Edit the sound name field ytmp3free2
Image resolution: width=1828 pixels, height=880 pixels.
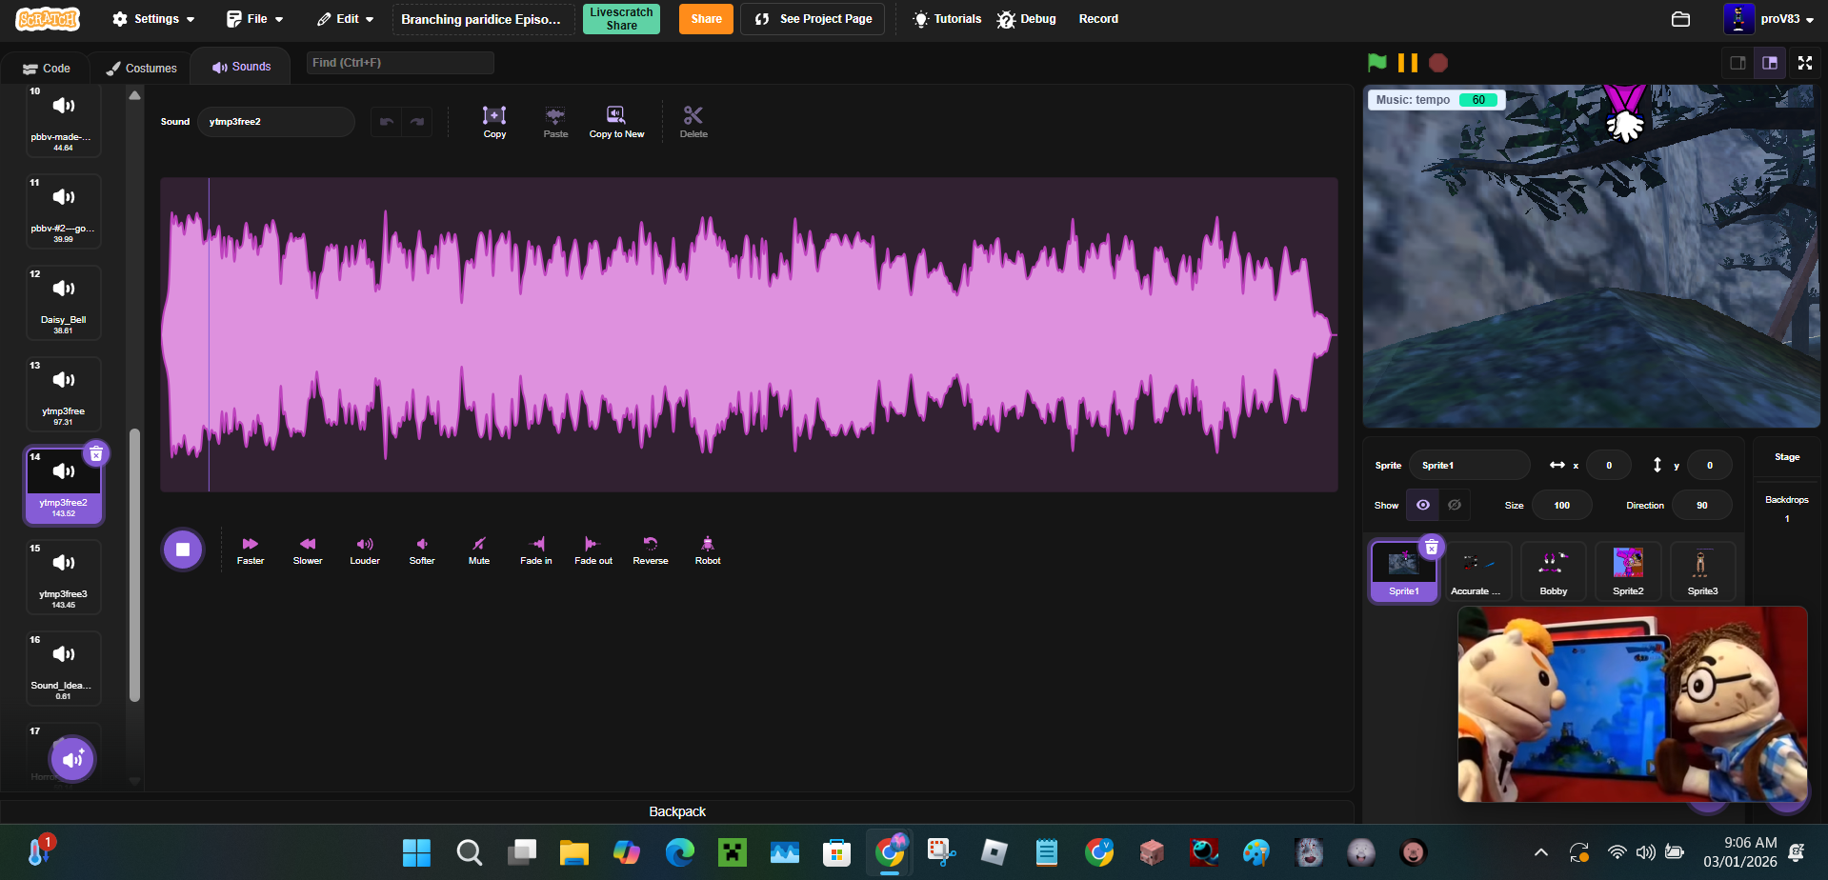click(x=275, y=122)
